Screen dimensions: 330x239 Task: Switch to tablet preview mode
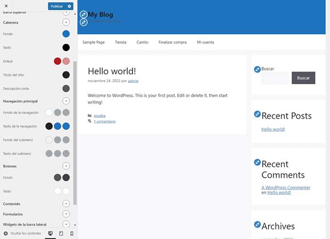point(61,233)
